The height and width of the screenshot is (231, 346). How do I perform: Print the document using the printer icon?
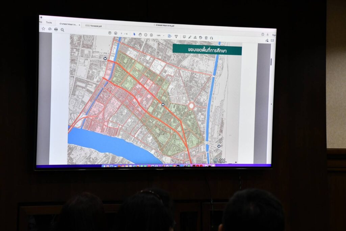click(x=56, y=29)
